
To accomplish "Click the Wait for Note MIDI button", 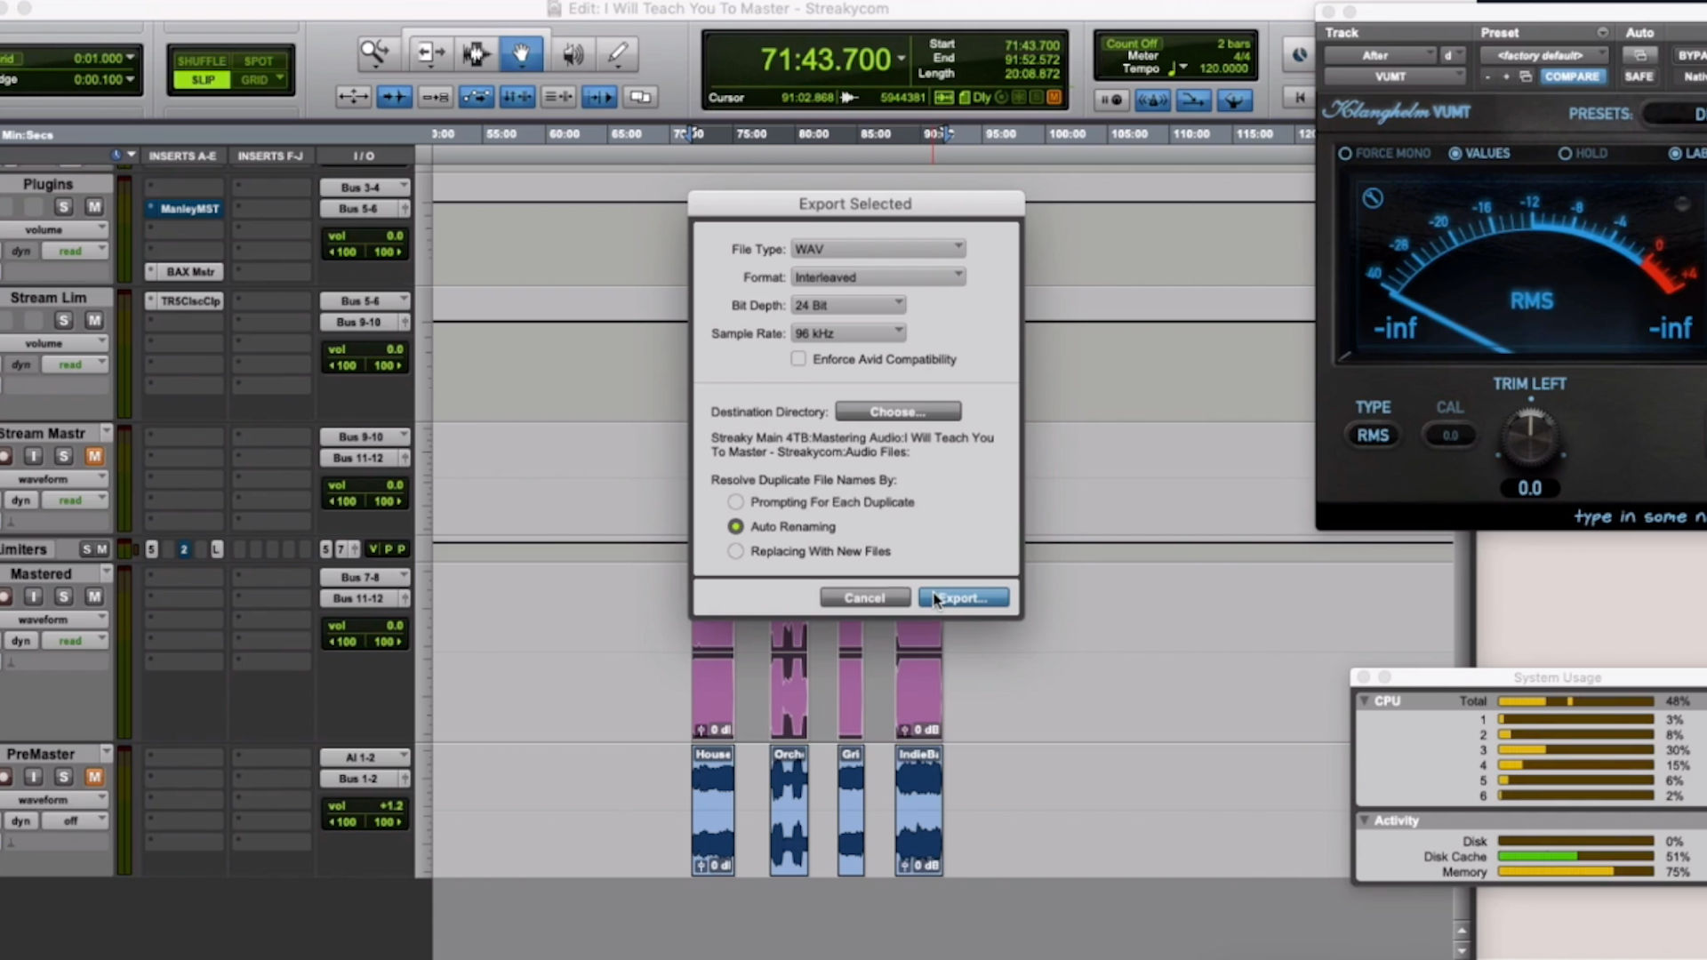I will [x=1111, y=100].
